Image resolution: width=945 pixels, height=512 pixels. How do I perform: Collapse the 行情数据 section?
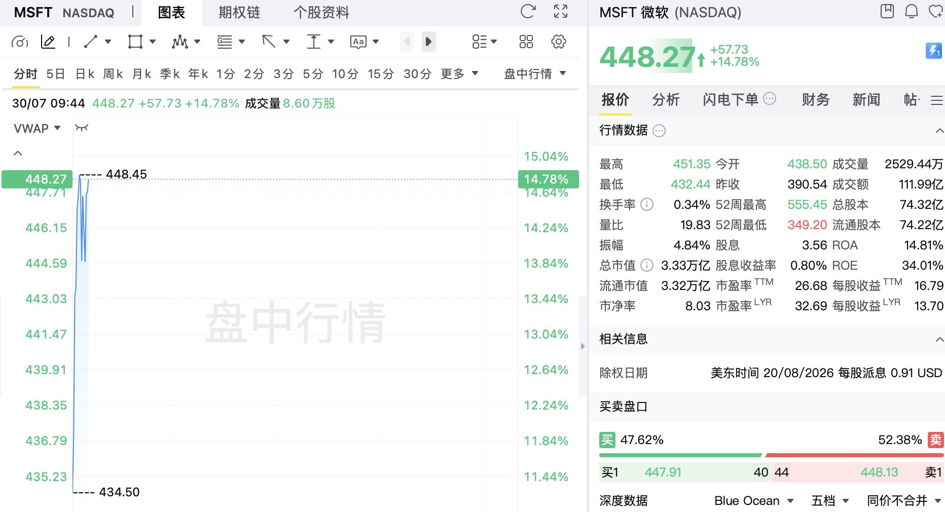pos(939,131)
